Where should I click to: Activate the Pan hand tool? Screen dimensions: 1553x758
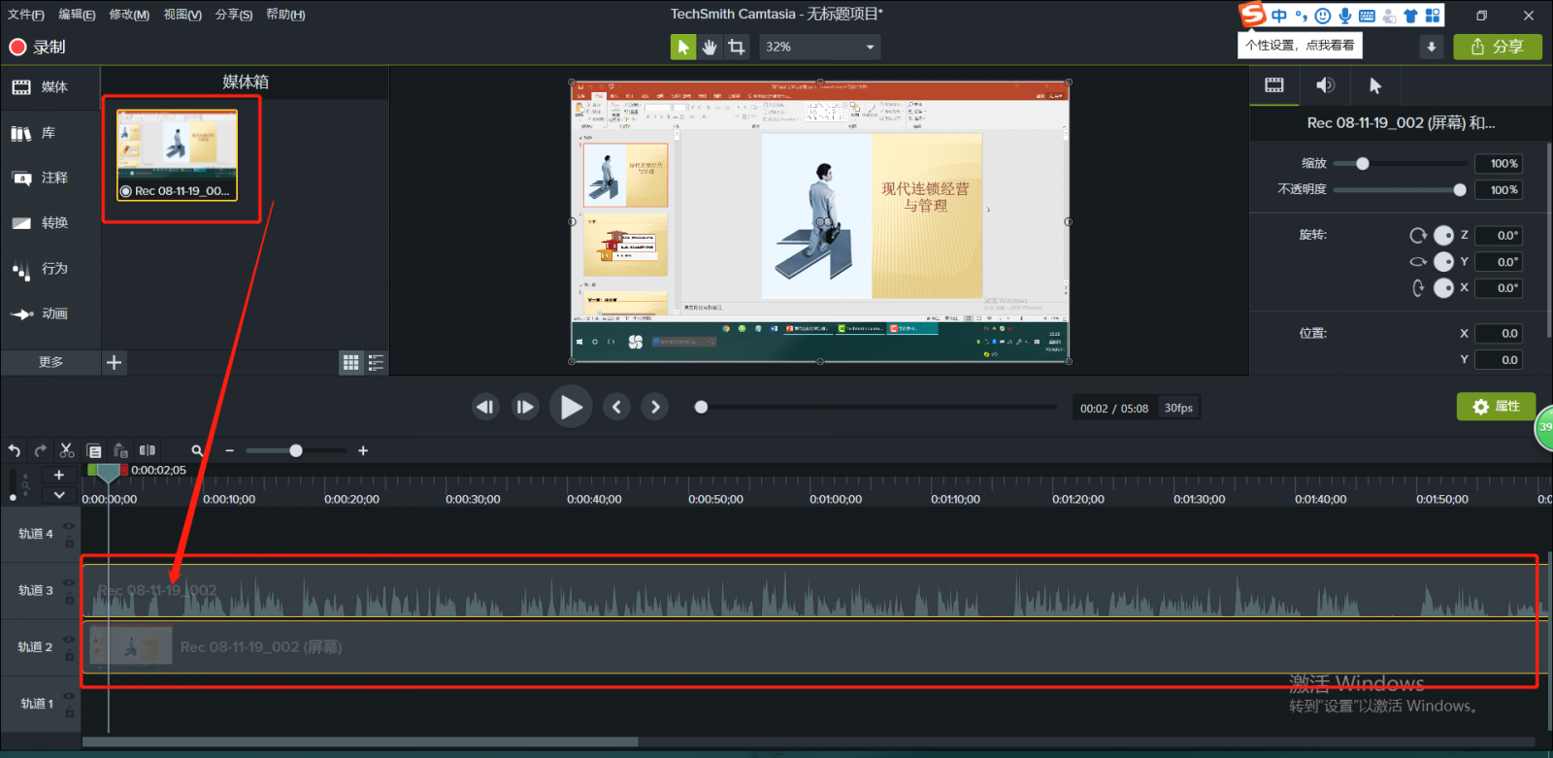click(710, 47)
